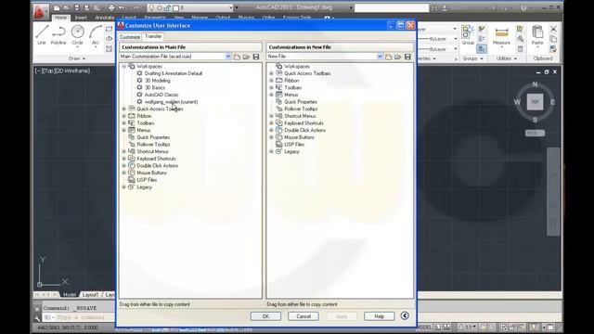Open the Annotate ribbon tab
The image size is (594, 334).
tap(105, 18)
